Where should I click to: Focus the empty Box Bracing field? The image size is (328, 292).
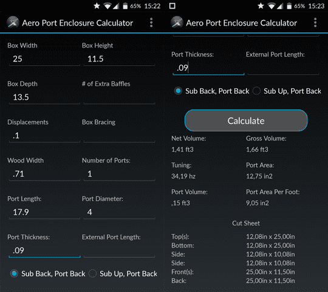(x=119, y=136)
